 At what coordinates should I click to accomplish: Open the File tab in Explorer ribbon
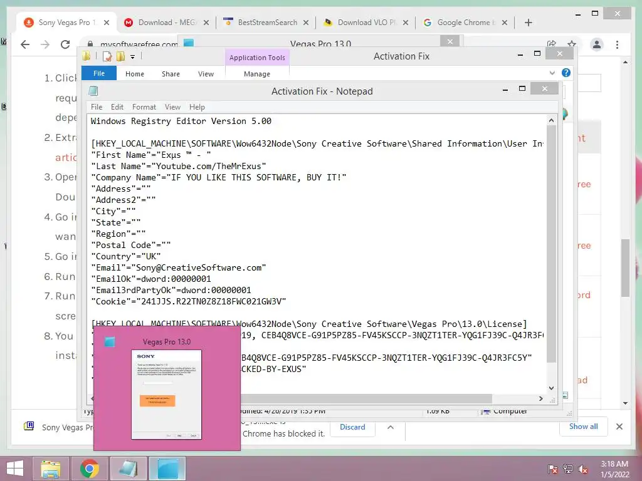(98, 73)
